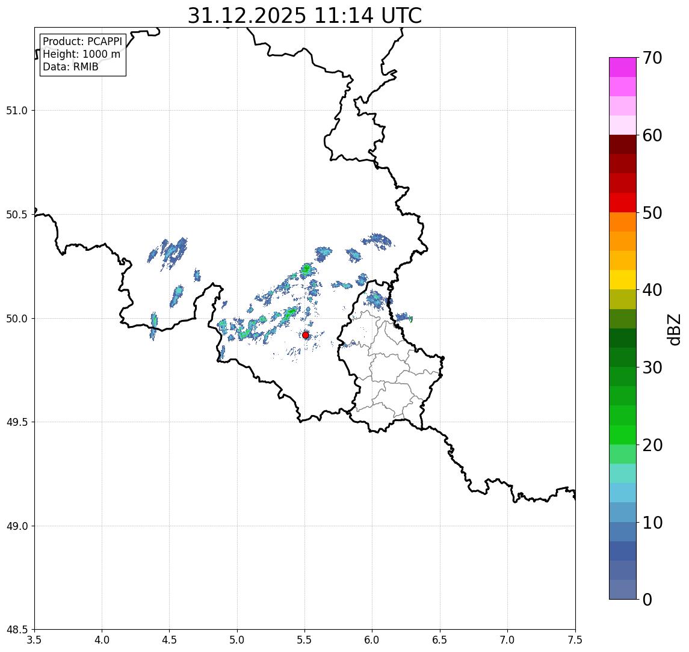Click the longitude axis label 5.0
This screenshot has height=652, width=689.
tap(237, 640)
